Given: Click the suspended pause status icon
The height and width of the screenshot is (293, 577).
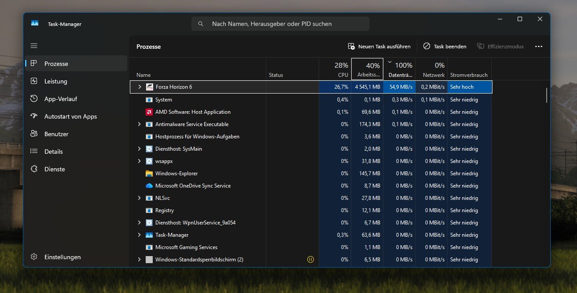Looking at the screenshot, I should click(310, 260).
